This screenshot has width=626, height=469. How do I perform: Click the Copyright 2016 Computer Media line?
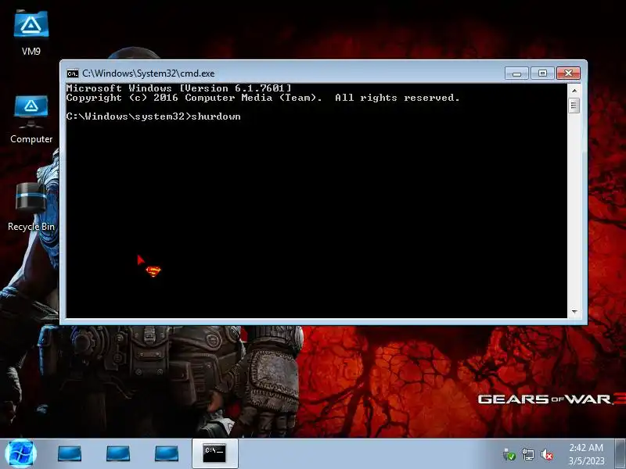263,98
